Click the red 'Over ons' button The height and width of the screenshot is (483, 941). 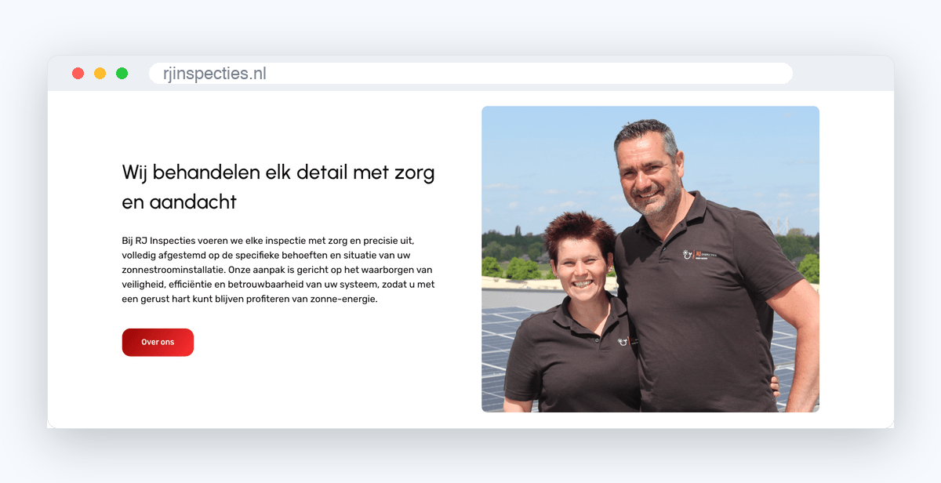click(x=158, y=343)
